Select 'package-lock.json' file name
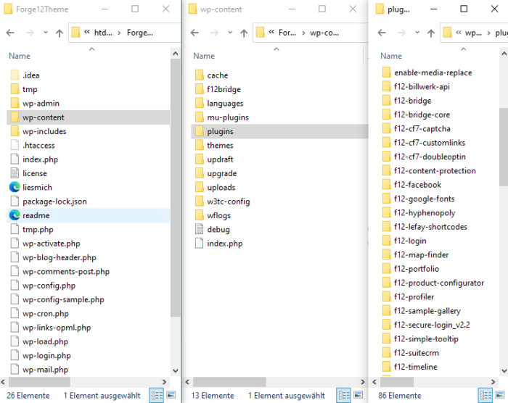 click(54, 201)
